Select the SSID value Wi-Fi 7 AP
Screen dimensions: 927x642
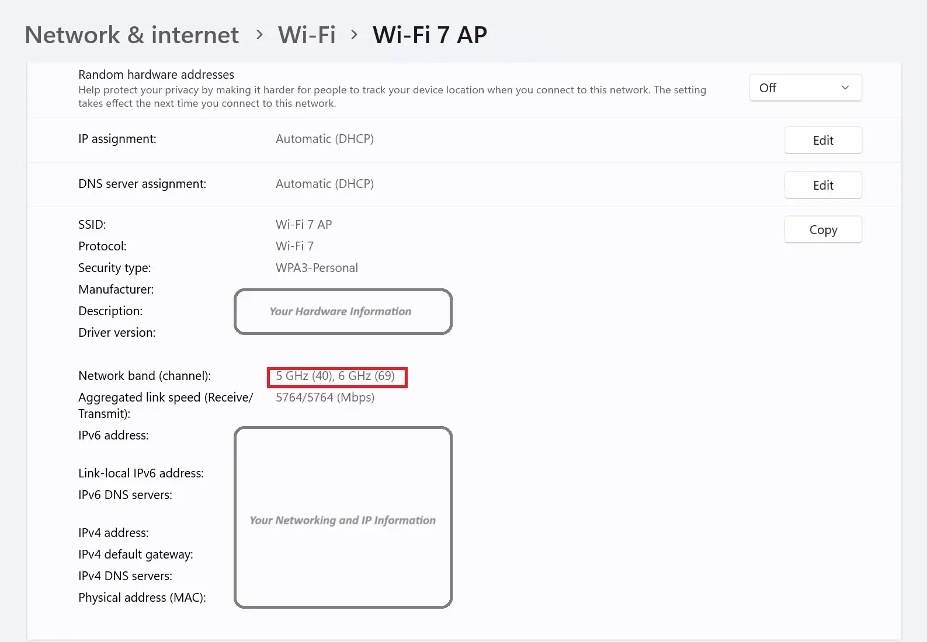304,225
